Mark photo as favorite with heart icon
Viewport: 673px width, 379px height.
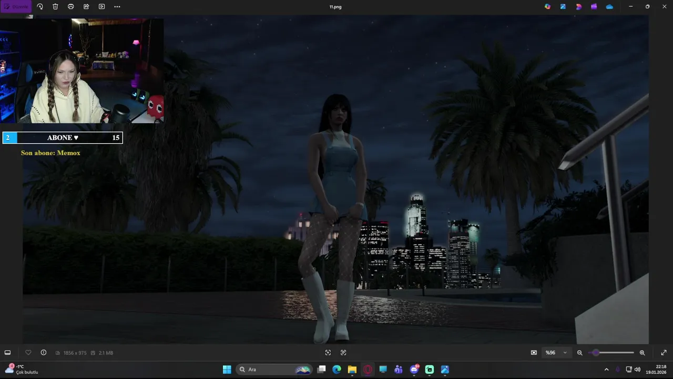28,353
